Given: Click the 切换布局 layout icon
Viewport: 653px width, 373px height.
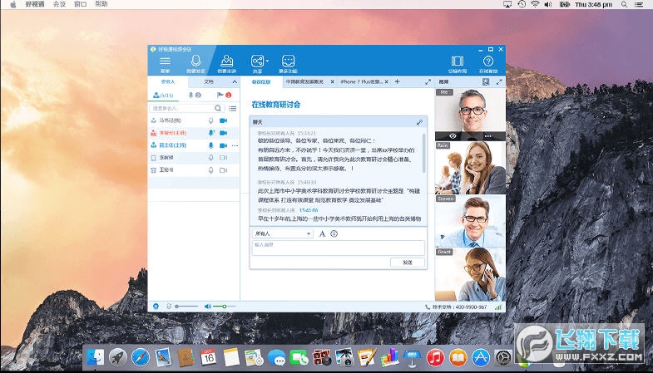Looking at the screenshot, I should tap(457, 61).
